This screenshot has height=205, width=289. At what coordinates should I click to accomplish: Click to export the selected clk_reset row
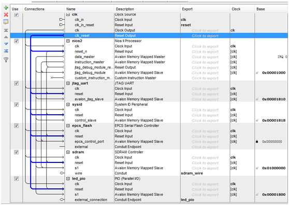pyautogui.click(x=205, y=36)
